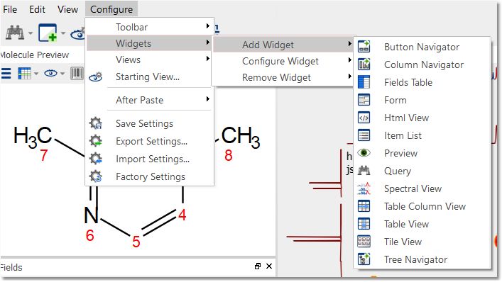The image size is (502, 282).
Task: Choose the Column Navigator icon
Action: tap(364, 64)
